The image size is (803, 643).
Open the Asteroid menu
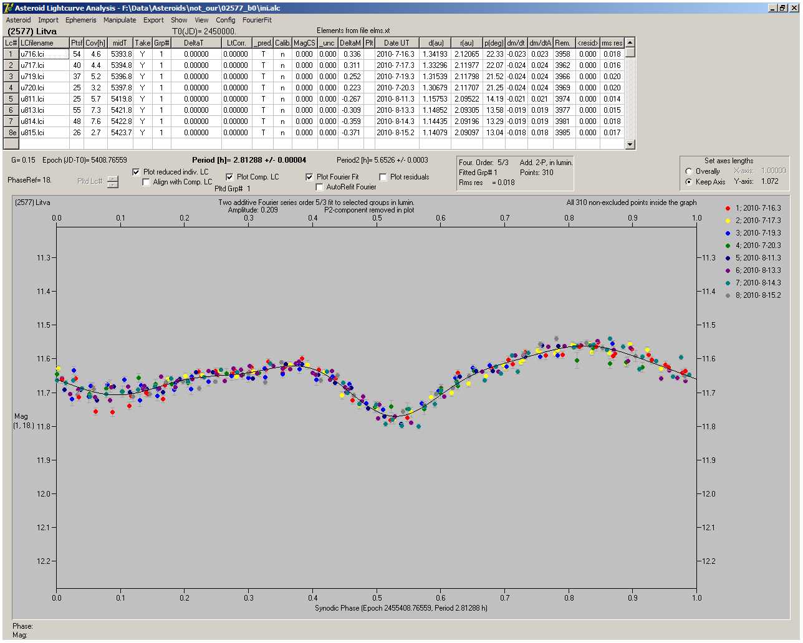point(18,20)
